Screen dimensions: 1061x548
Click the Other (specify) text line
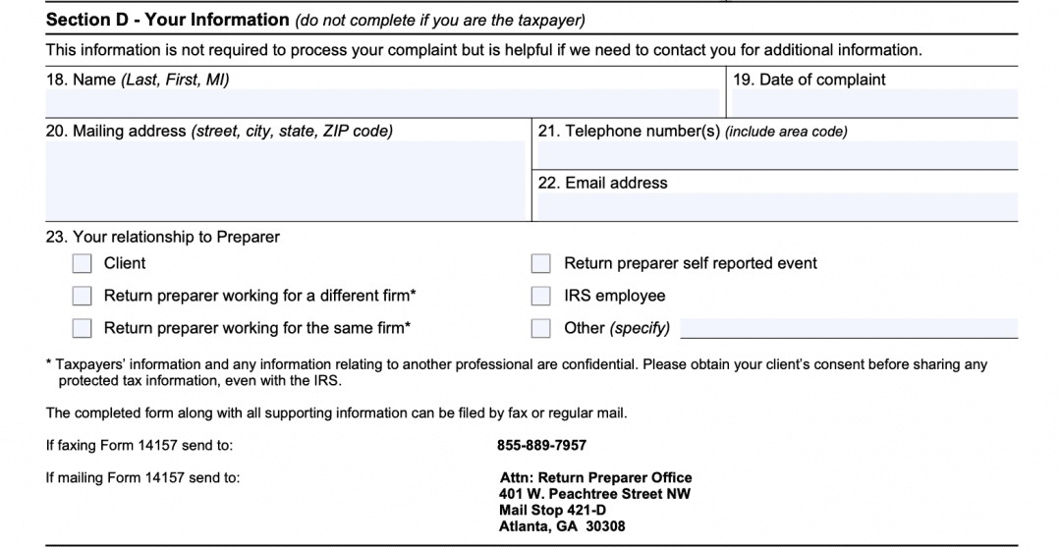[x=849, y=328]
